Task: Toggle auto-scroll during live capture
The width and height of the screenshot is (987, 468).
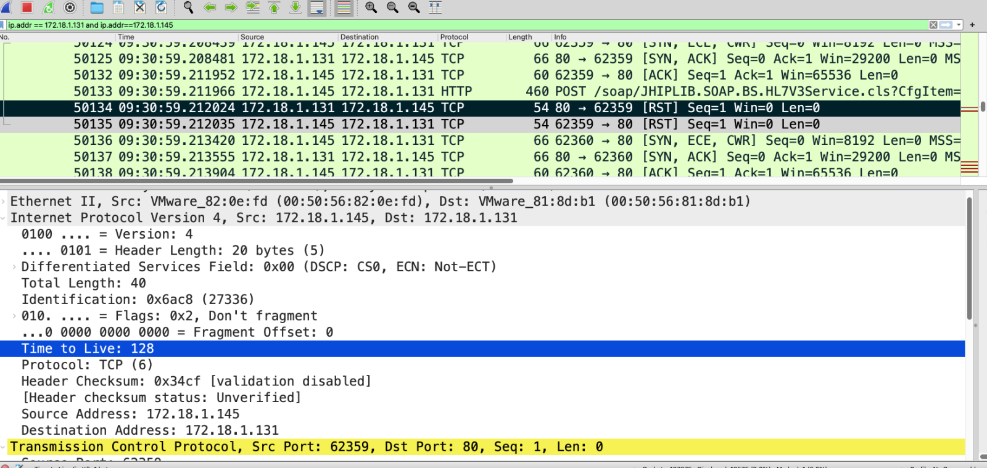Action: click(x=317, y=7)
